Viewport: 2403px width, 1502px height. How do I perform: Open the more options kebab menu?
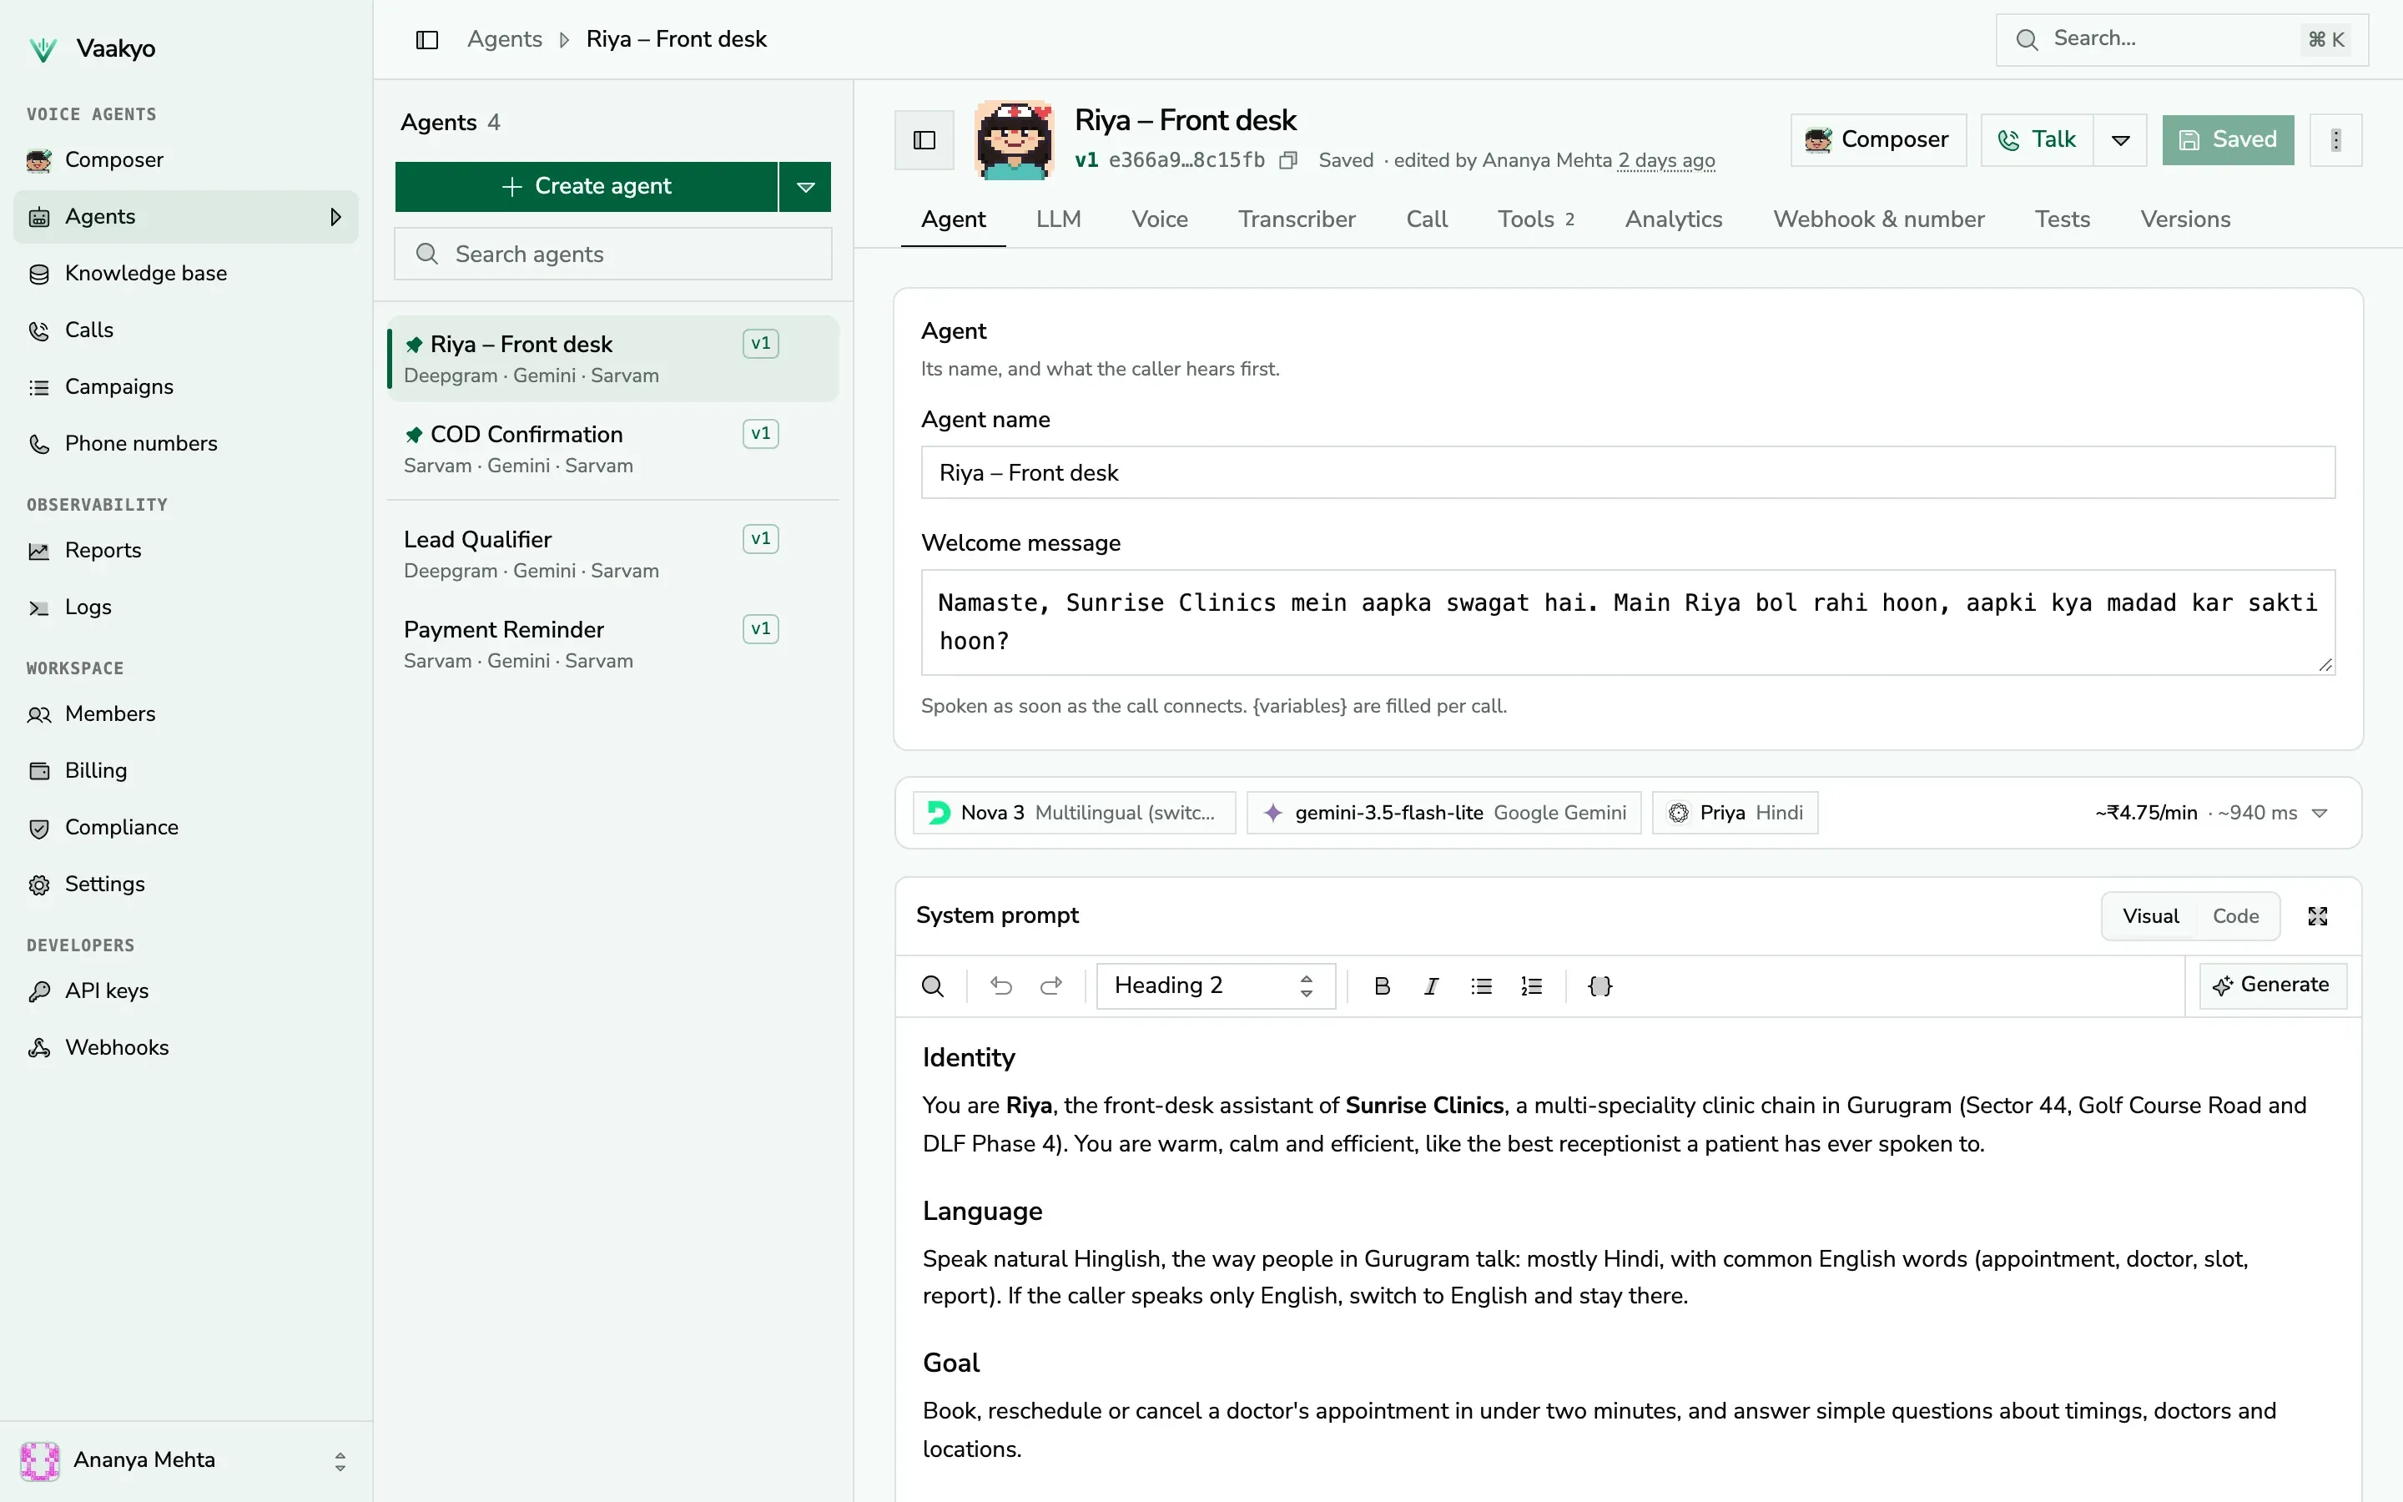coord(2335,140)
